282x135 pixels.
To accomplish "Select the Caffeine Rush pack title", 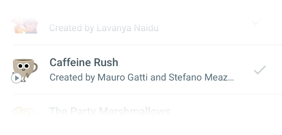I will point(84,62).
